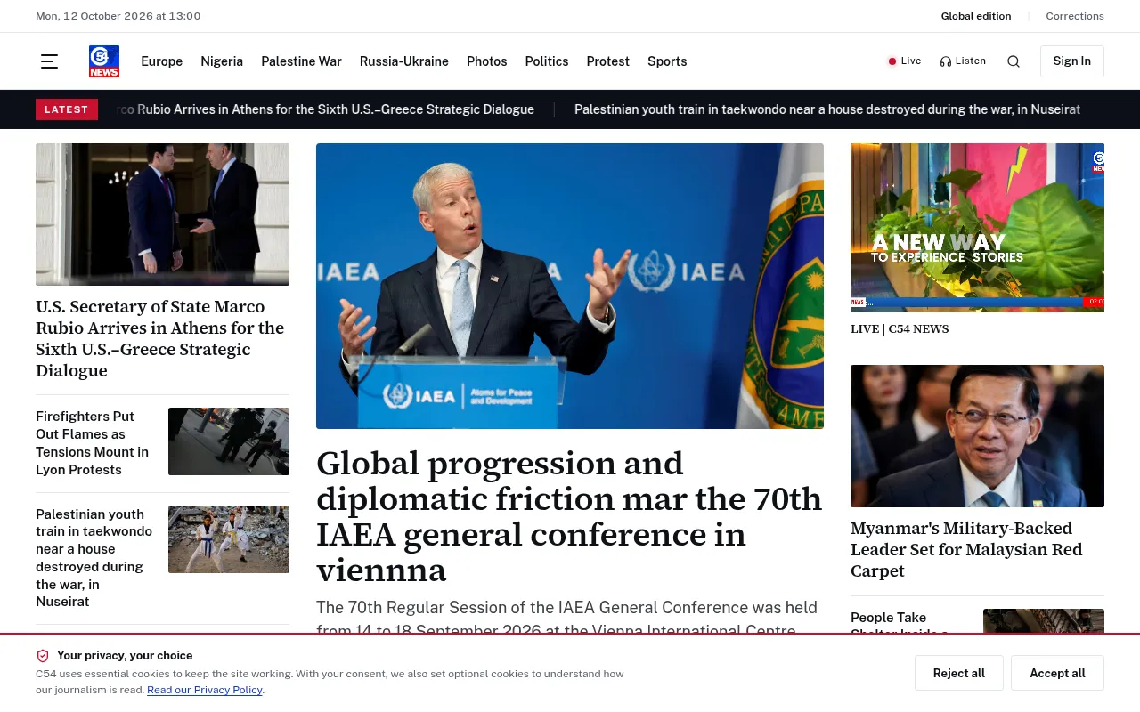Screen dimensions: 1140x712
Task: Select the Sports nav item
Action: pos(667,61)
